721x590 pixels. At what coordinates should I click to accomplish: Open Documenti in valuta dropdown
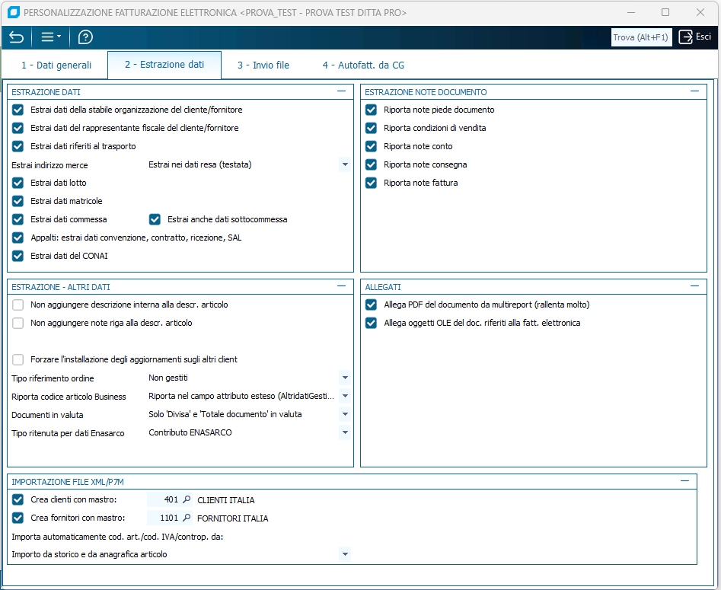(345, 414)
